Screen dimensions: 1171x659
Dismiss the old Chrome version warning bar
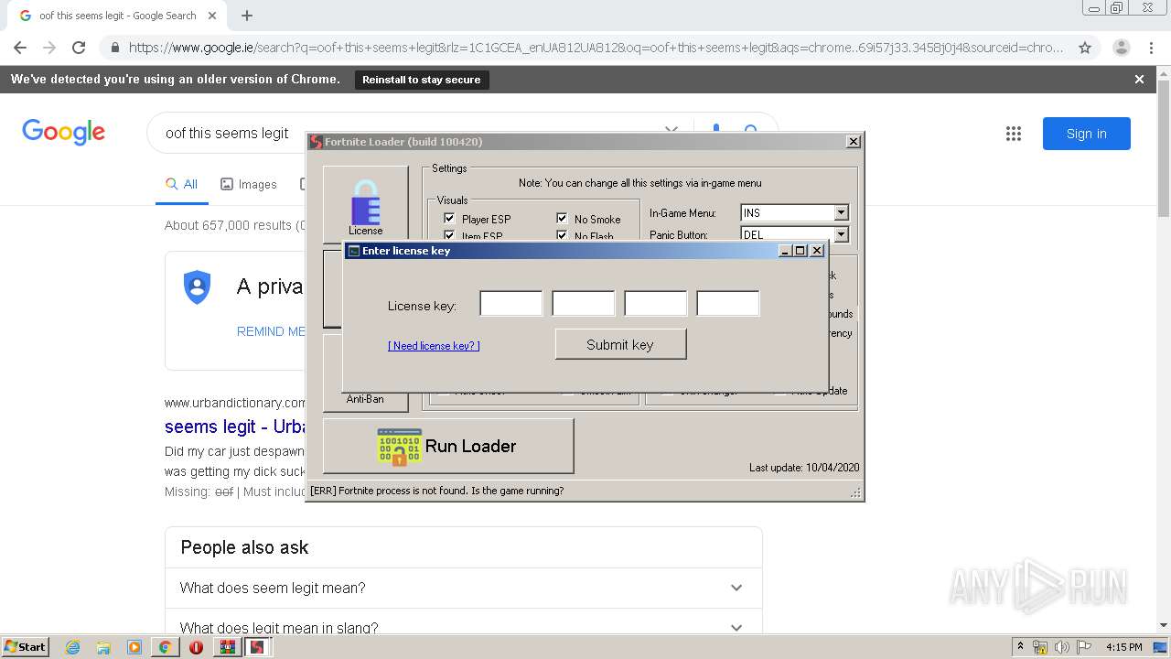point(1139,80)
